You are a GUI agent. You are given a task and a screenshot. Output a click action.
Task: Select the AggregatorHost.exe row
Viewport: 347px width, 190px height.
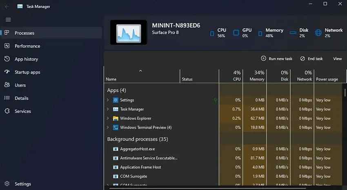tap(223, 149)
